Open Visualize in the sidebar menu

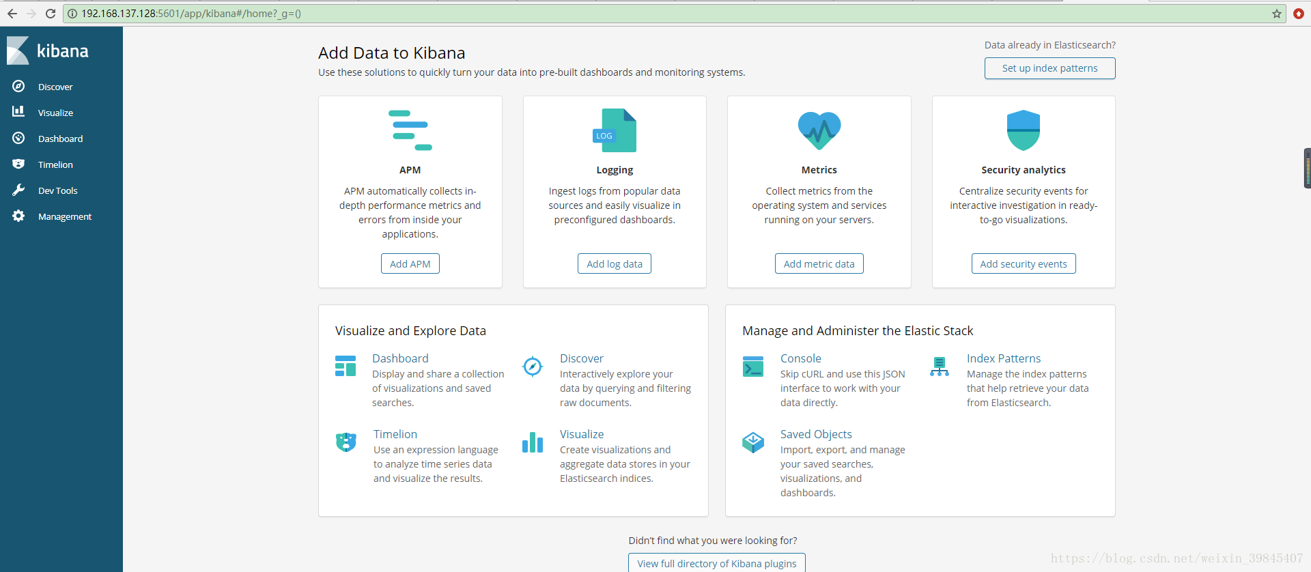[x=55, y=113]
